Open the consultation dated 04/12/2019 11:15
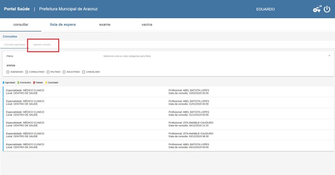 click(x=168, y=124)
